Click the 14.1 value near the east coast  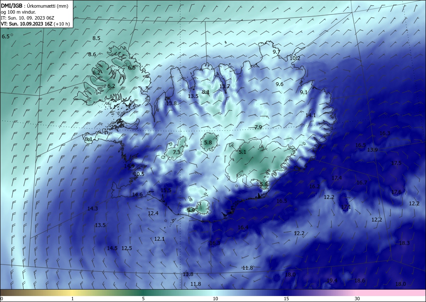[311, 115]
